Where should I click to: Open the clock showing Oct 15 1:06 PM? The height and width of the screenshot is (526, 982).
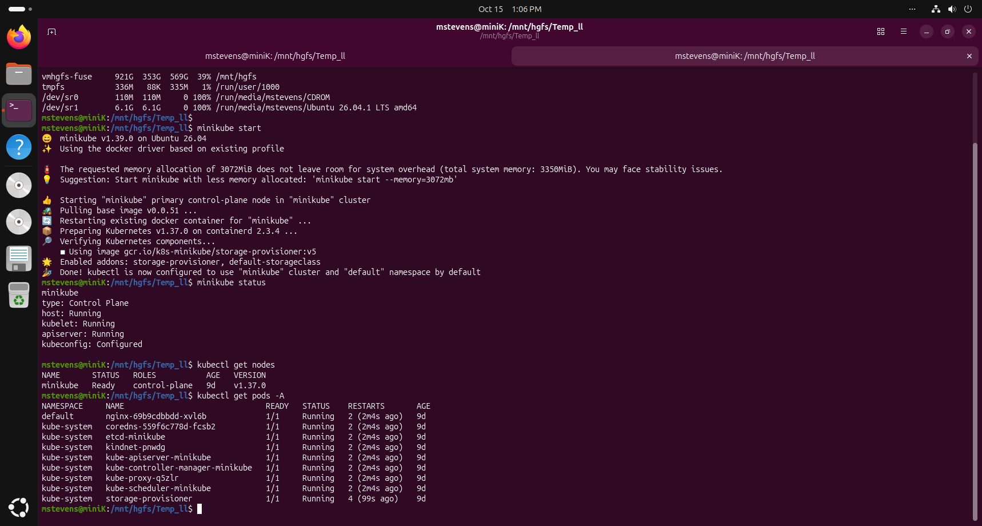point(510,9)
